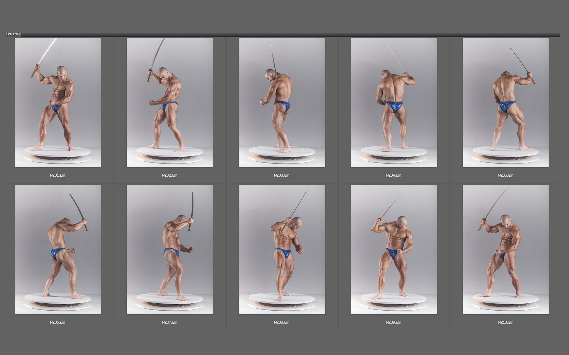Click the NZ02.jpg filename label
The image size is (569, 355).
coord(169,175)
